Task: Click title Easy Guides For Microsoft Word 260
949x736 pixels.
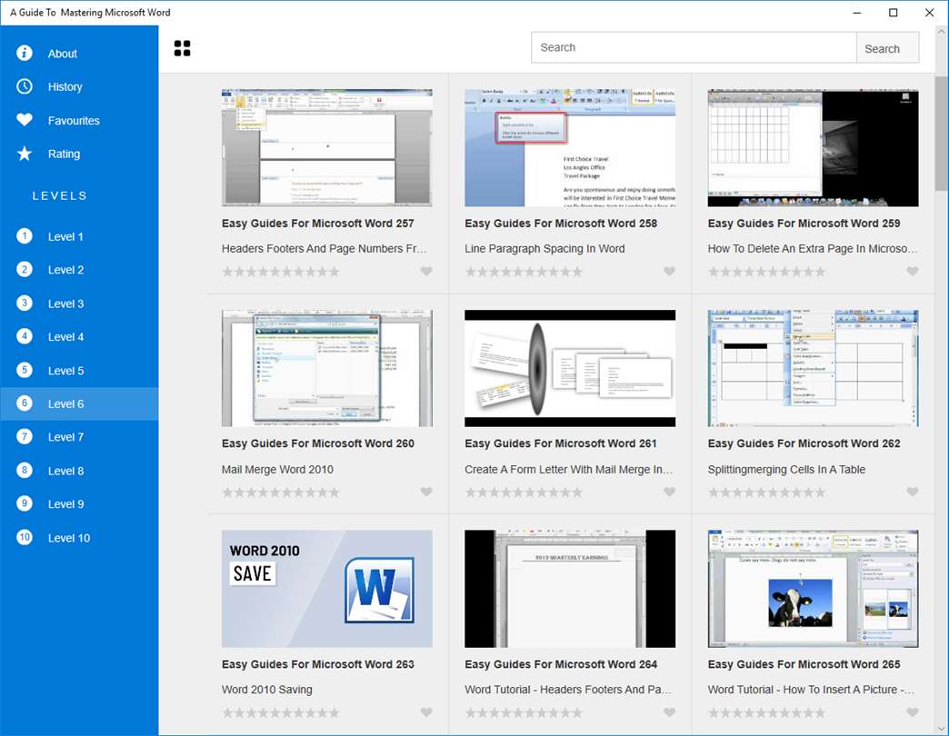Action: coord(318,443)
